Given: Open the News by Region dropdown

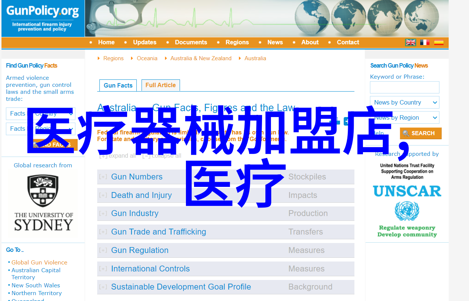Looking at the screenshot, I should [404, 117].
